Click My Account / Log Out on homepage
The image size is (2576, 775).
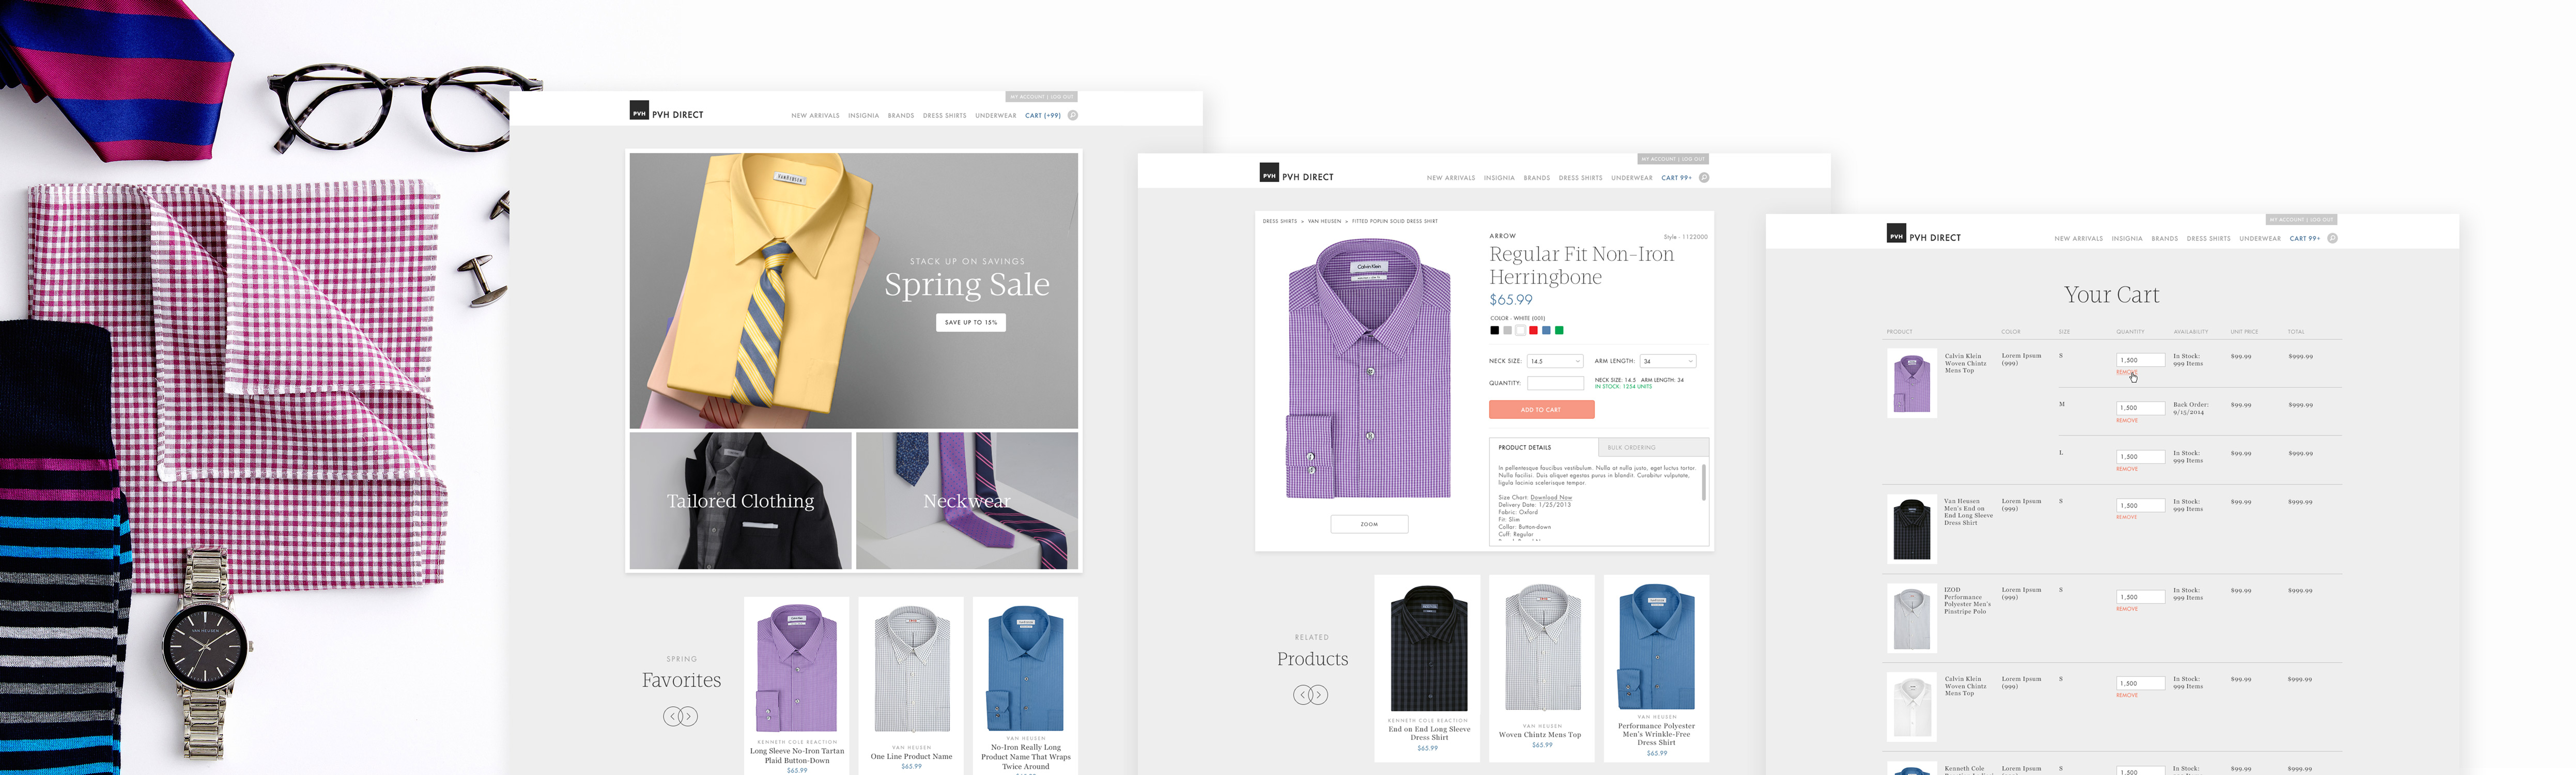coord(1041,97)
